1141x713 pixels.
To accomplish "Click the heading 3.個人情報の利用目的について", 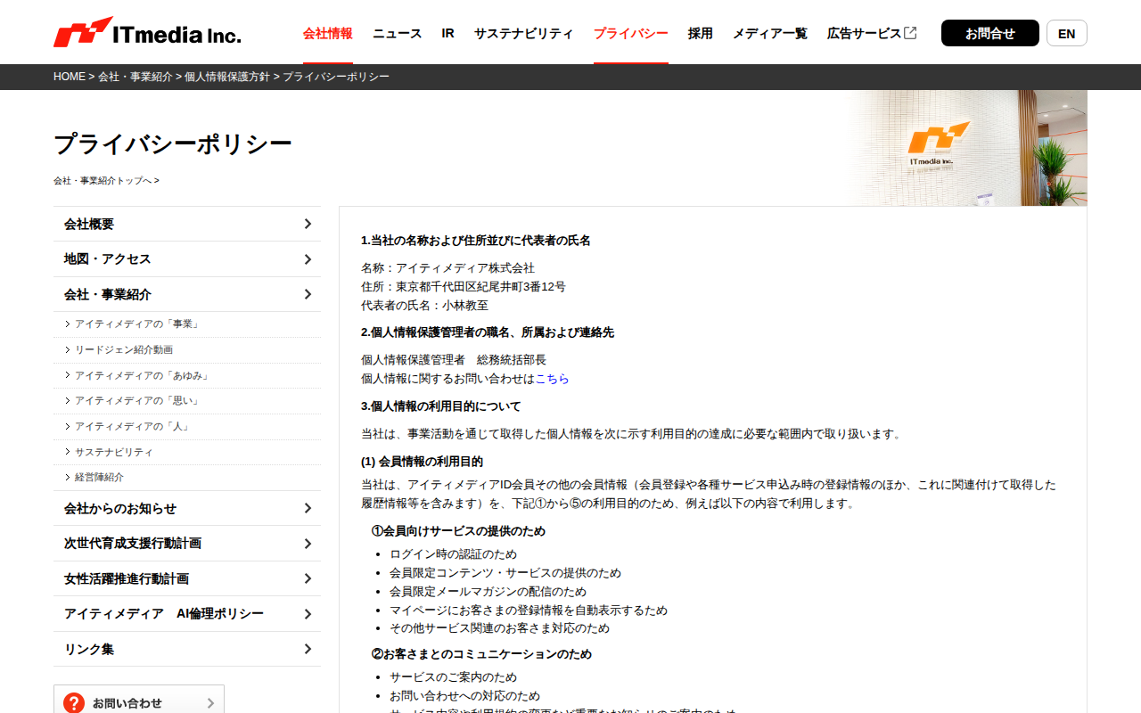I will [441, 406].
